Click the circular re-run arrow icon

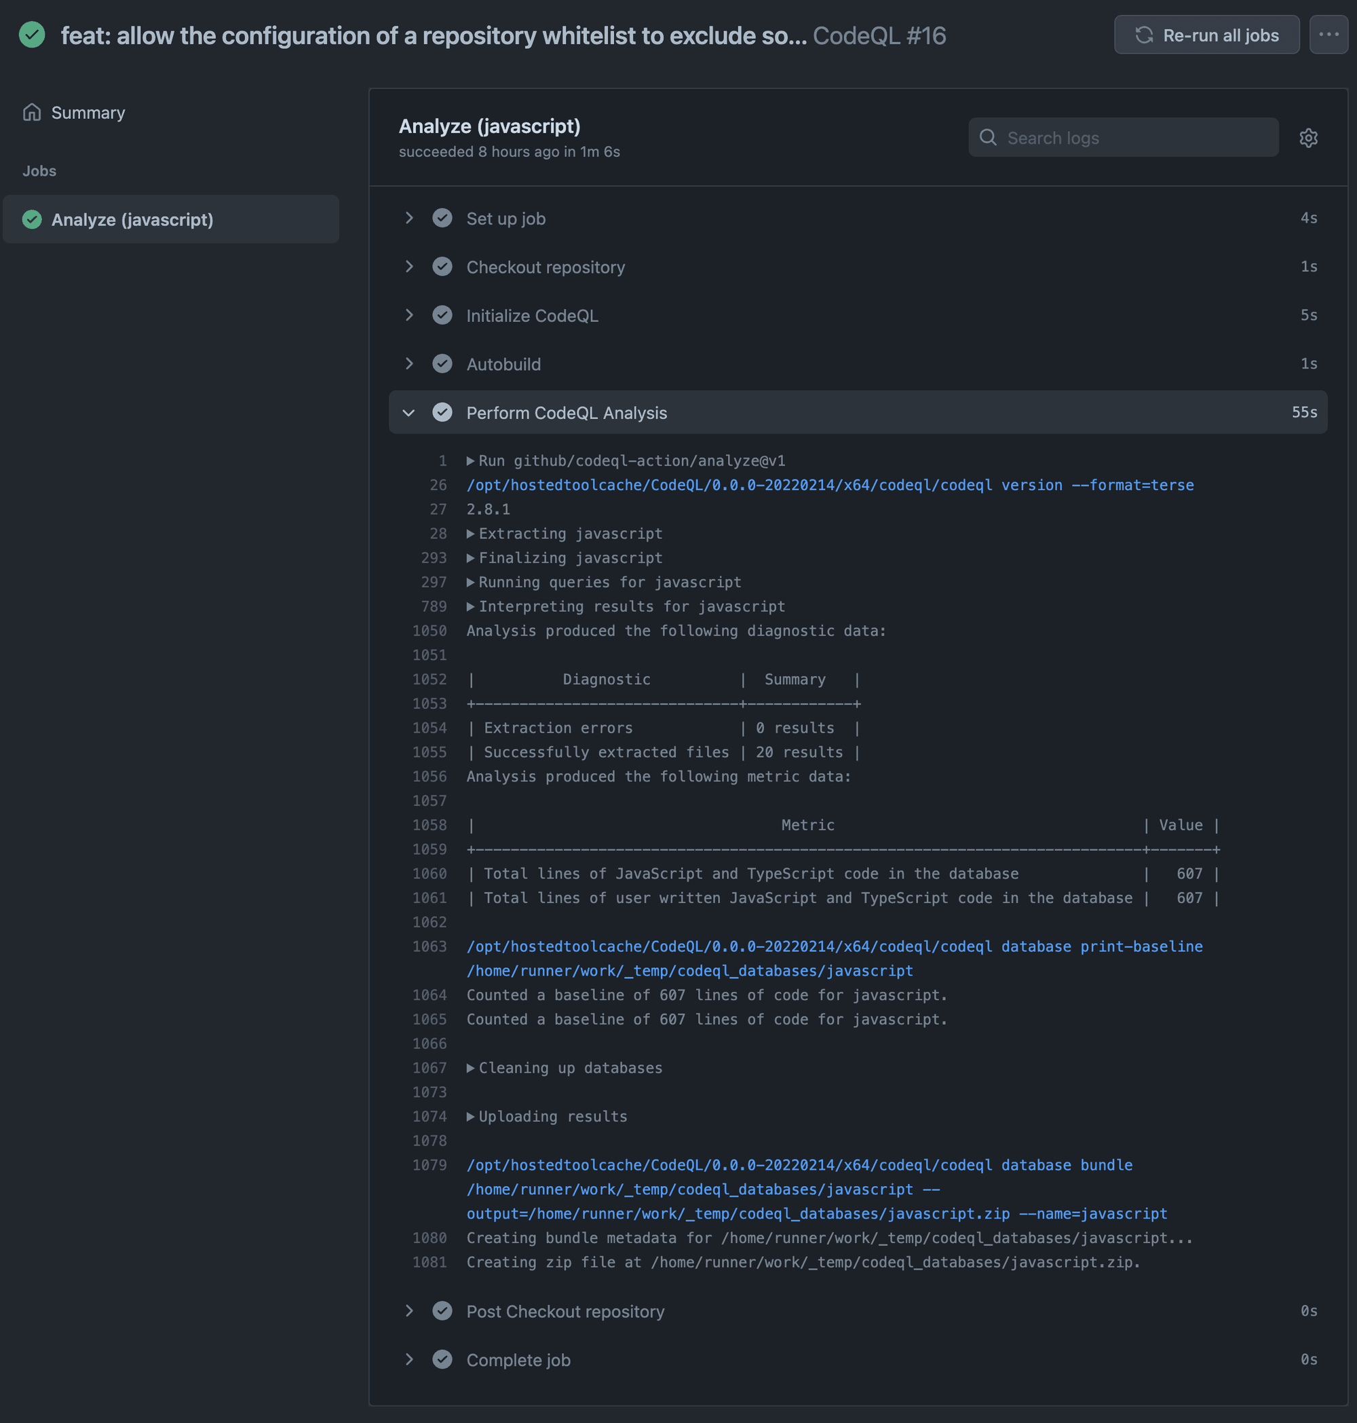[1145, 34]
